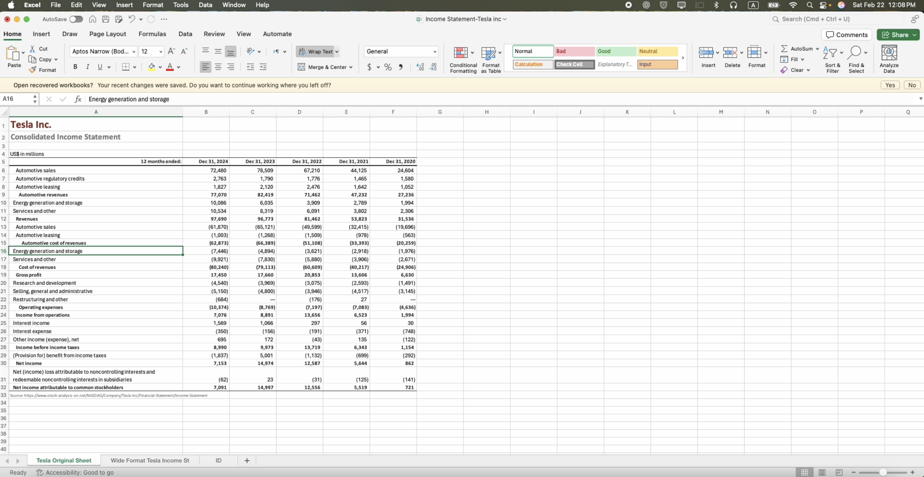This screenshot has width=924, height=477.
Task: Click the Conditional Formatting icon
Action: click(x=460, y=53)
